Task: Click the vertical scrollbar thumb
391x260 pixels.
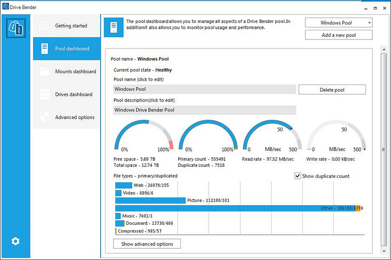Action: click(x=384, y=150)
